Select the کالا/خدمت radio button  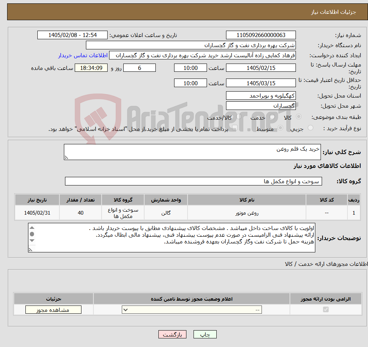coord(239,116)
